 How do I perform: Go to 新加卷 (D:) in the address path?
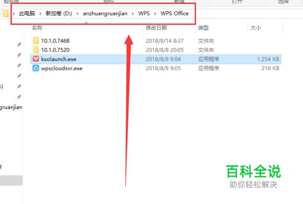click(59, 13)
